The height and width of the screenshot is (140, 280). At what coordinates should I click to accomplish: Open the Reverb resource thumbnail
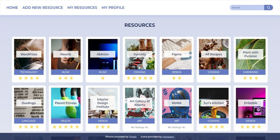point(66,54)
